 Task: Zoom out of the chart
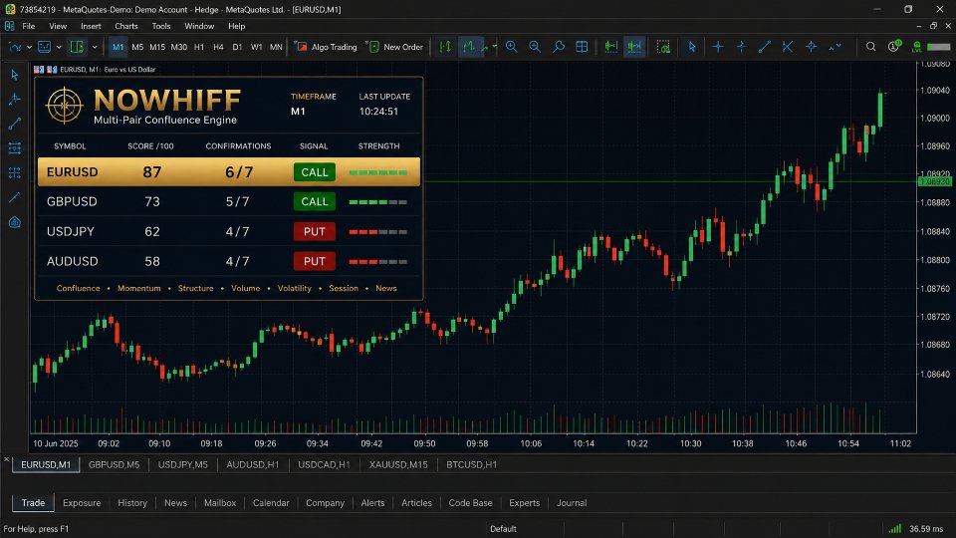pos(535,47)
